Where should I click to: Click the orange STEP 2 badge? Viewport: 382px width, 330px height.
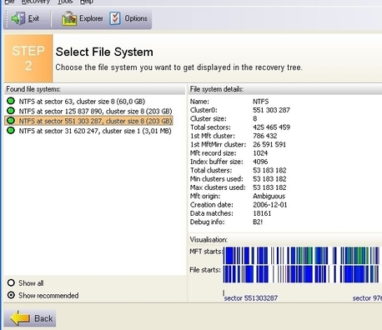28,58
